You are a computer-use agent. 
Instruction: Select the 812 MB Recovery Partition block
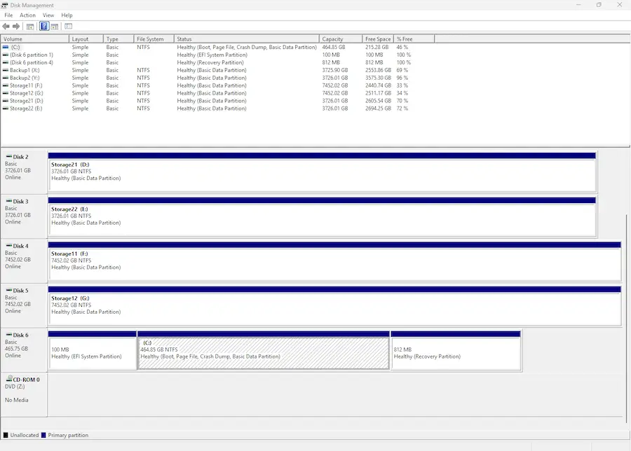coord(456,351)
